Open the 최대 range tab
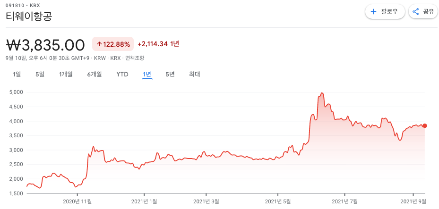This screenshot has height=209, width=439. (x=195, y=75)
